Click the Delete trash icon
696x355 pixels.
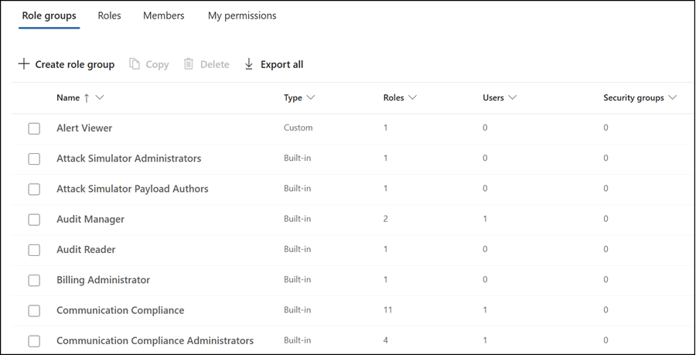click(x=189, y=64)
